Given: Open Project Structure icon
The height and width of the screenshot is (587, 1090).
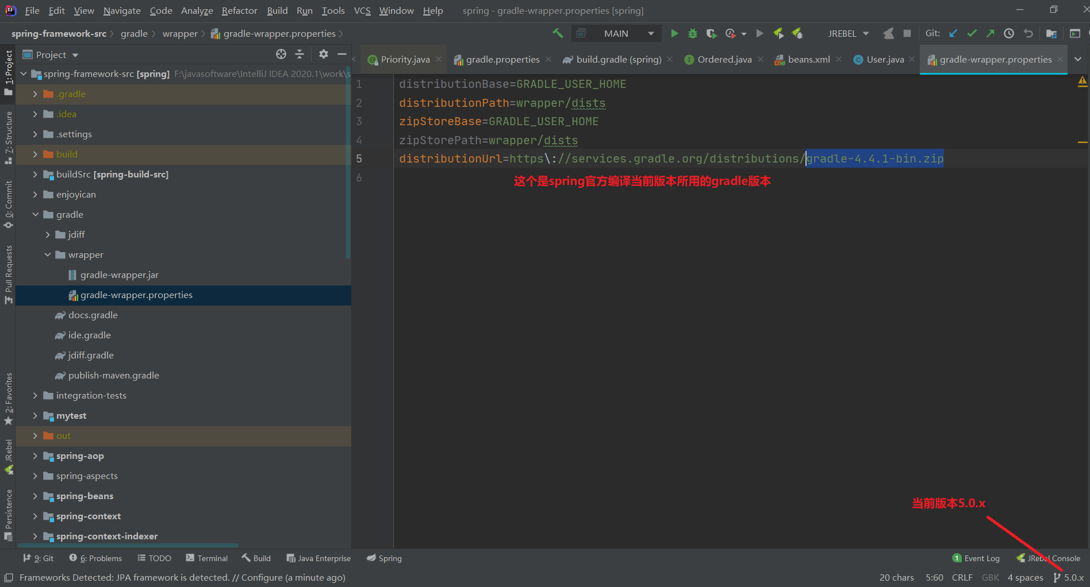Looking at the screenshot, I should (x=1051, y=33).
